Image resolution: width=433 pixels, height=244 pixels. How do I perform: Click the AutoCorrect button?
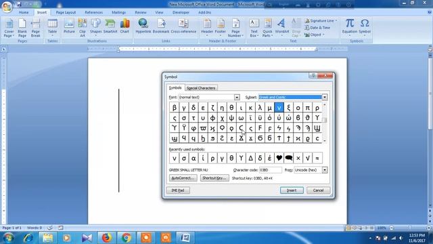183,178
